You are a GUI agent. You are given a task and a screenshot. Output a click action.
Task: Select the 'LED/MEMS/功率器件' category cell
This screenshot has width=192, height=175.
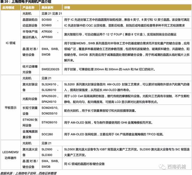(10, 155)
